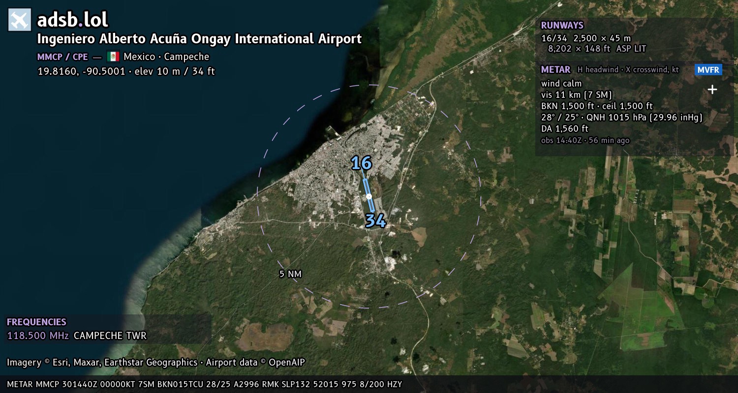
Task: Click the 8,202 × 148 ft ASP LIT line
Action: (x=597, y=49)
